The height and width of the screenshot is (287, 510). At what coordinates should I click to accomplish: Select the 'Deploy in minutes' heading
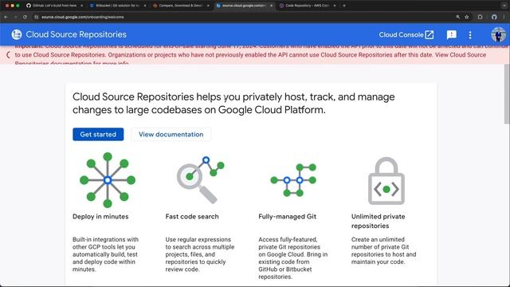point(100,216)
